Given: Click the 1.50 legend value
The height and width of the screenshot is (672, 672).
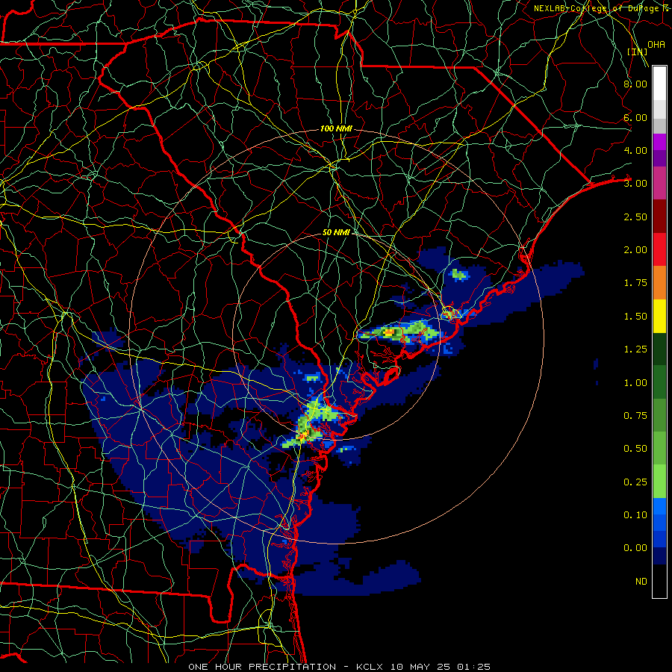Looking at the screenshot, I should [635, 317].
